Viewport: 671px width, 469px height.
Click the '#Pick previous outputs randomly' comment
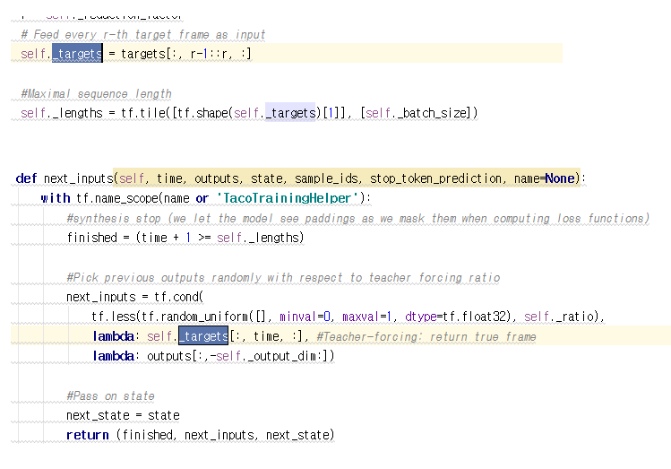283,278
